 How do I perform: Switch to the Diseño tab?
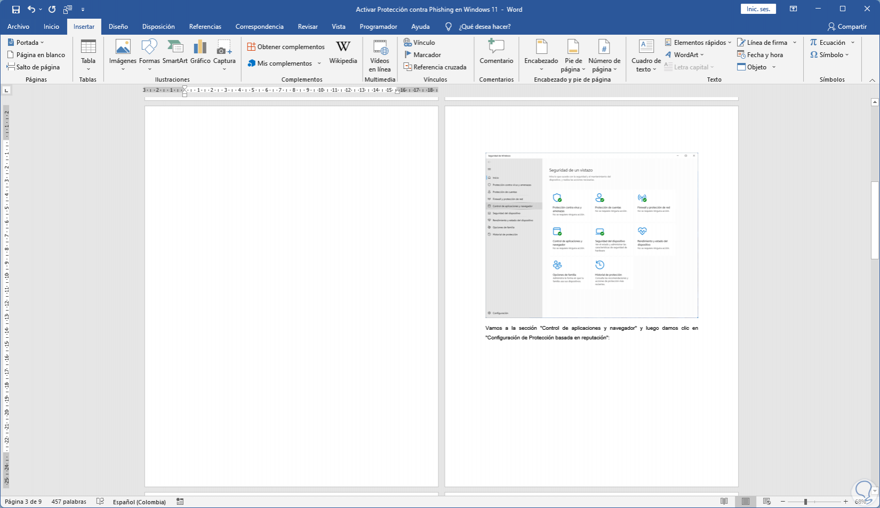pos(118,27)
